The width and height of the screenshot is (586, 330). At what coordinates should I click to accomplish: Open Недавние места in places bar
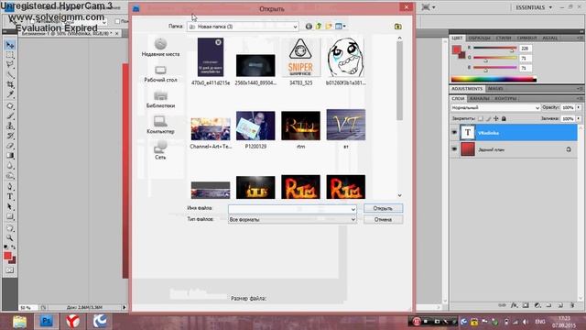160,48
